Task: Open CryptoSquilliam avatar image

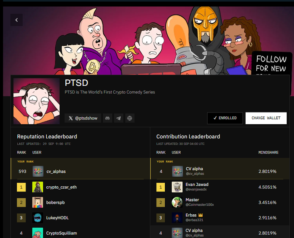Action: [38, 233]
